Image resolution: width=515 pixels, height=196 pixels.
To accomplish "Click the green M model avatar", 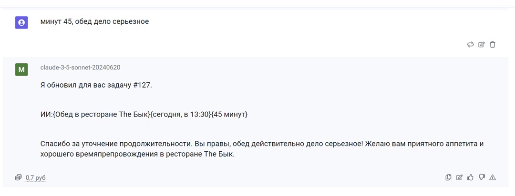I will coord(21,69).
